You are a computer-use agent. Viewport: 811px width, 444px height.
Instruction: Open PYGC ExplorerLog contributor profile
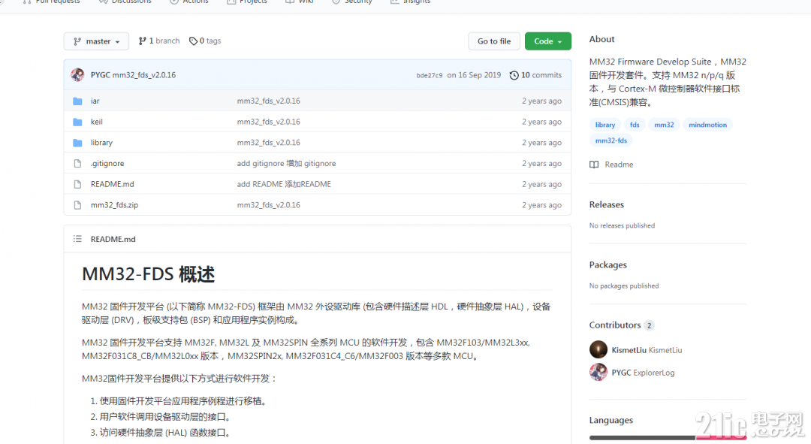pyautogui.click(x=643, y=373)
